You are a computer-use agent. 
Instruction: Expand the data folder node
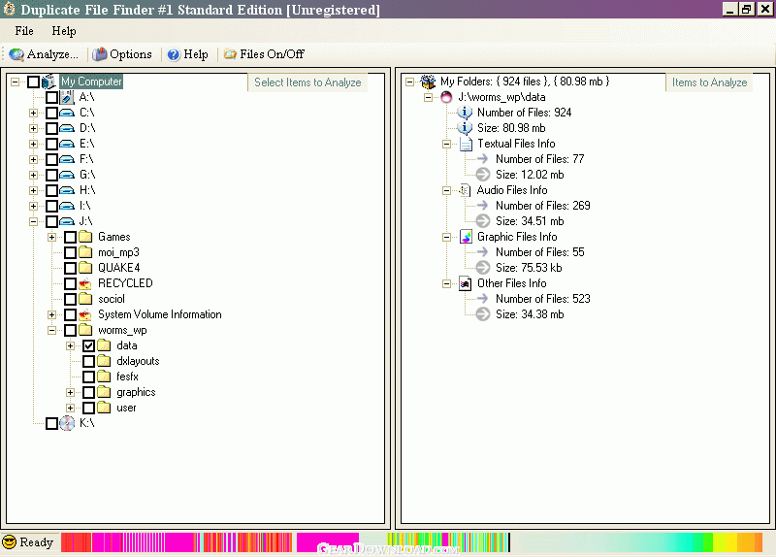[70, 345]
